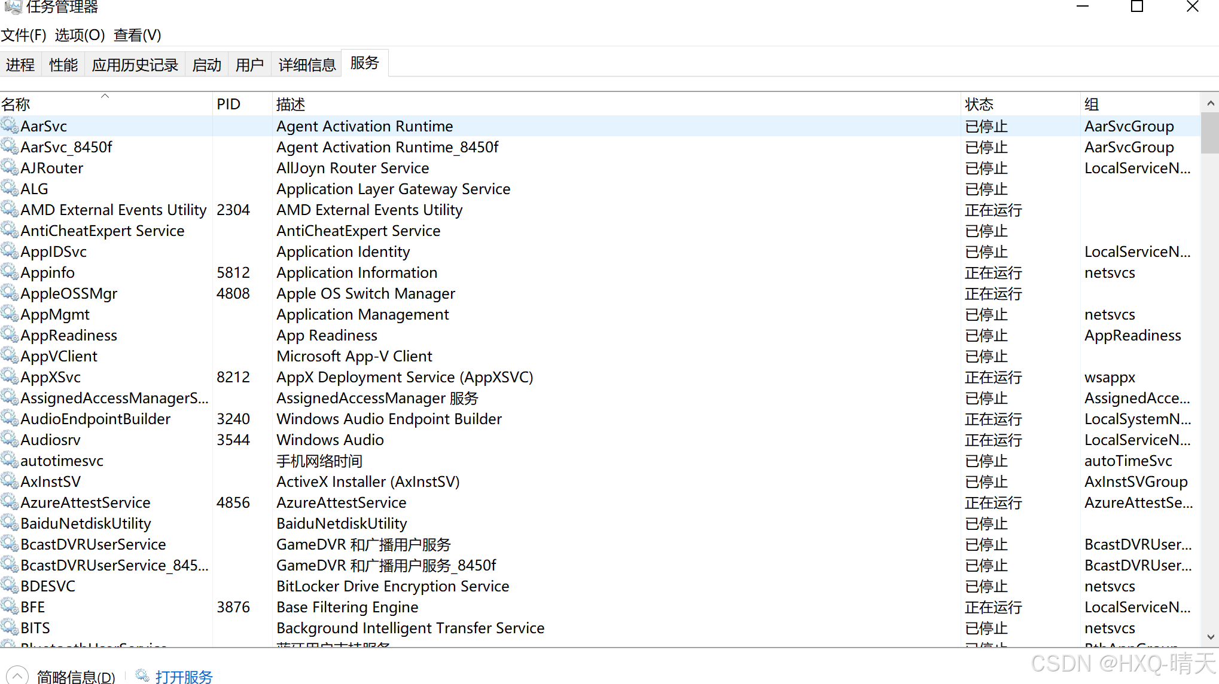Click scrollbar down arrow in services list
This screenshot has width=1219, height=684.
[x=1210, y=637]
